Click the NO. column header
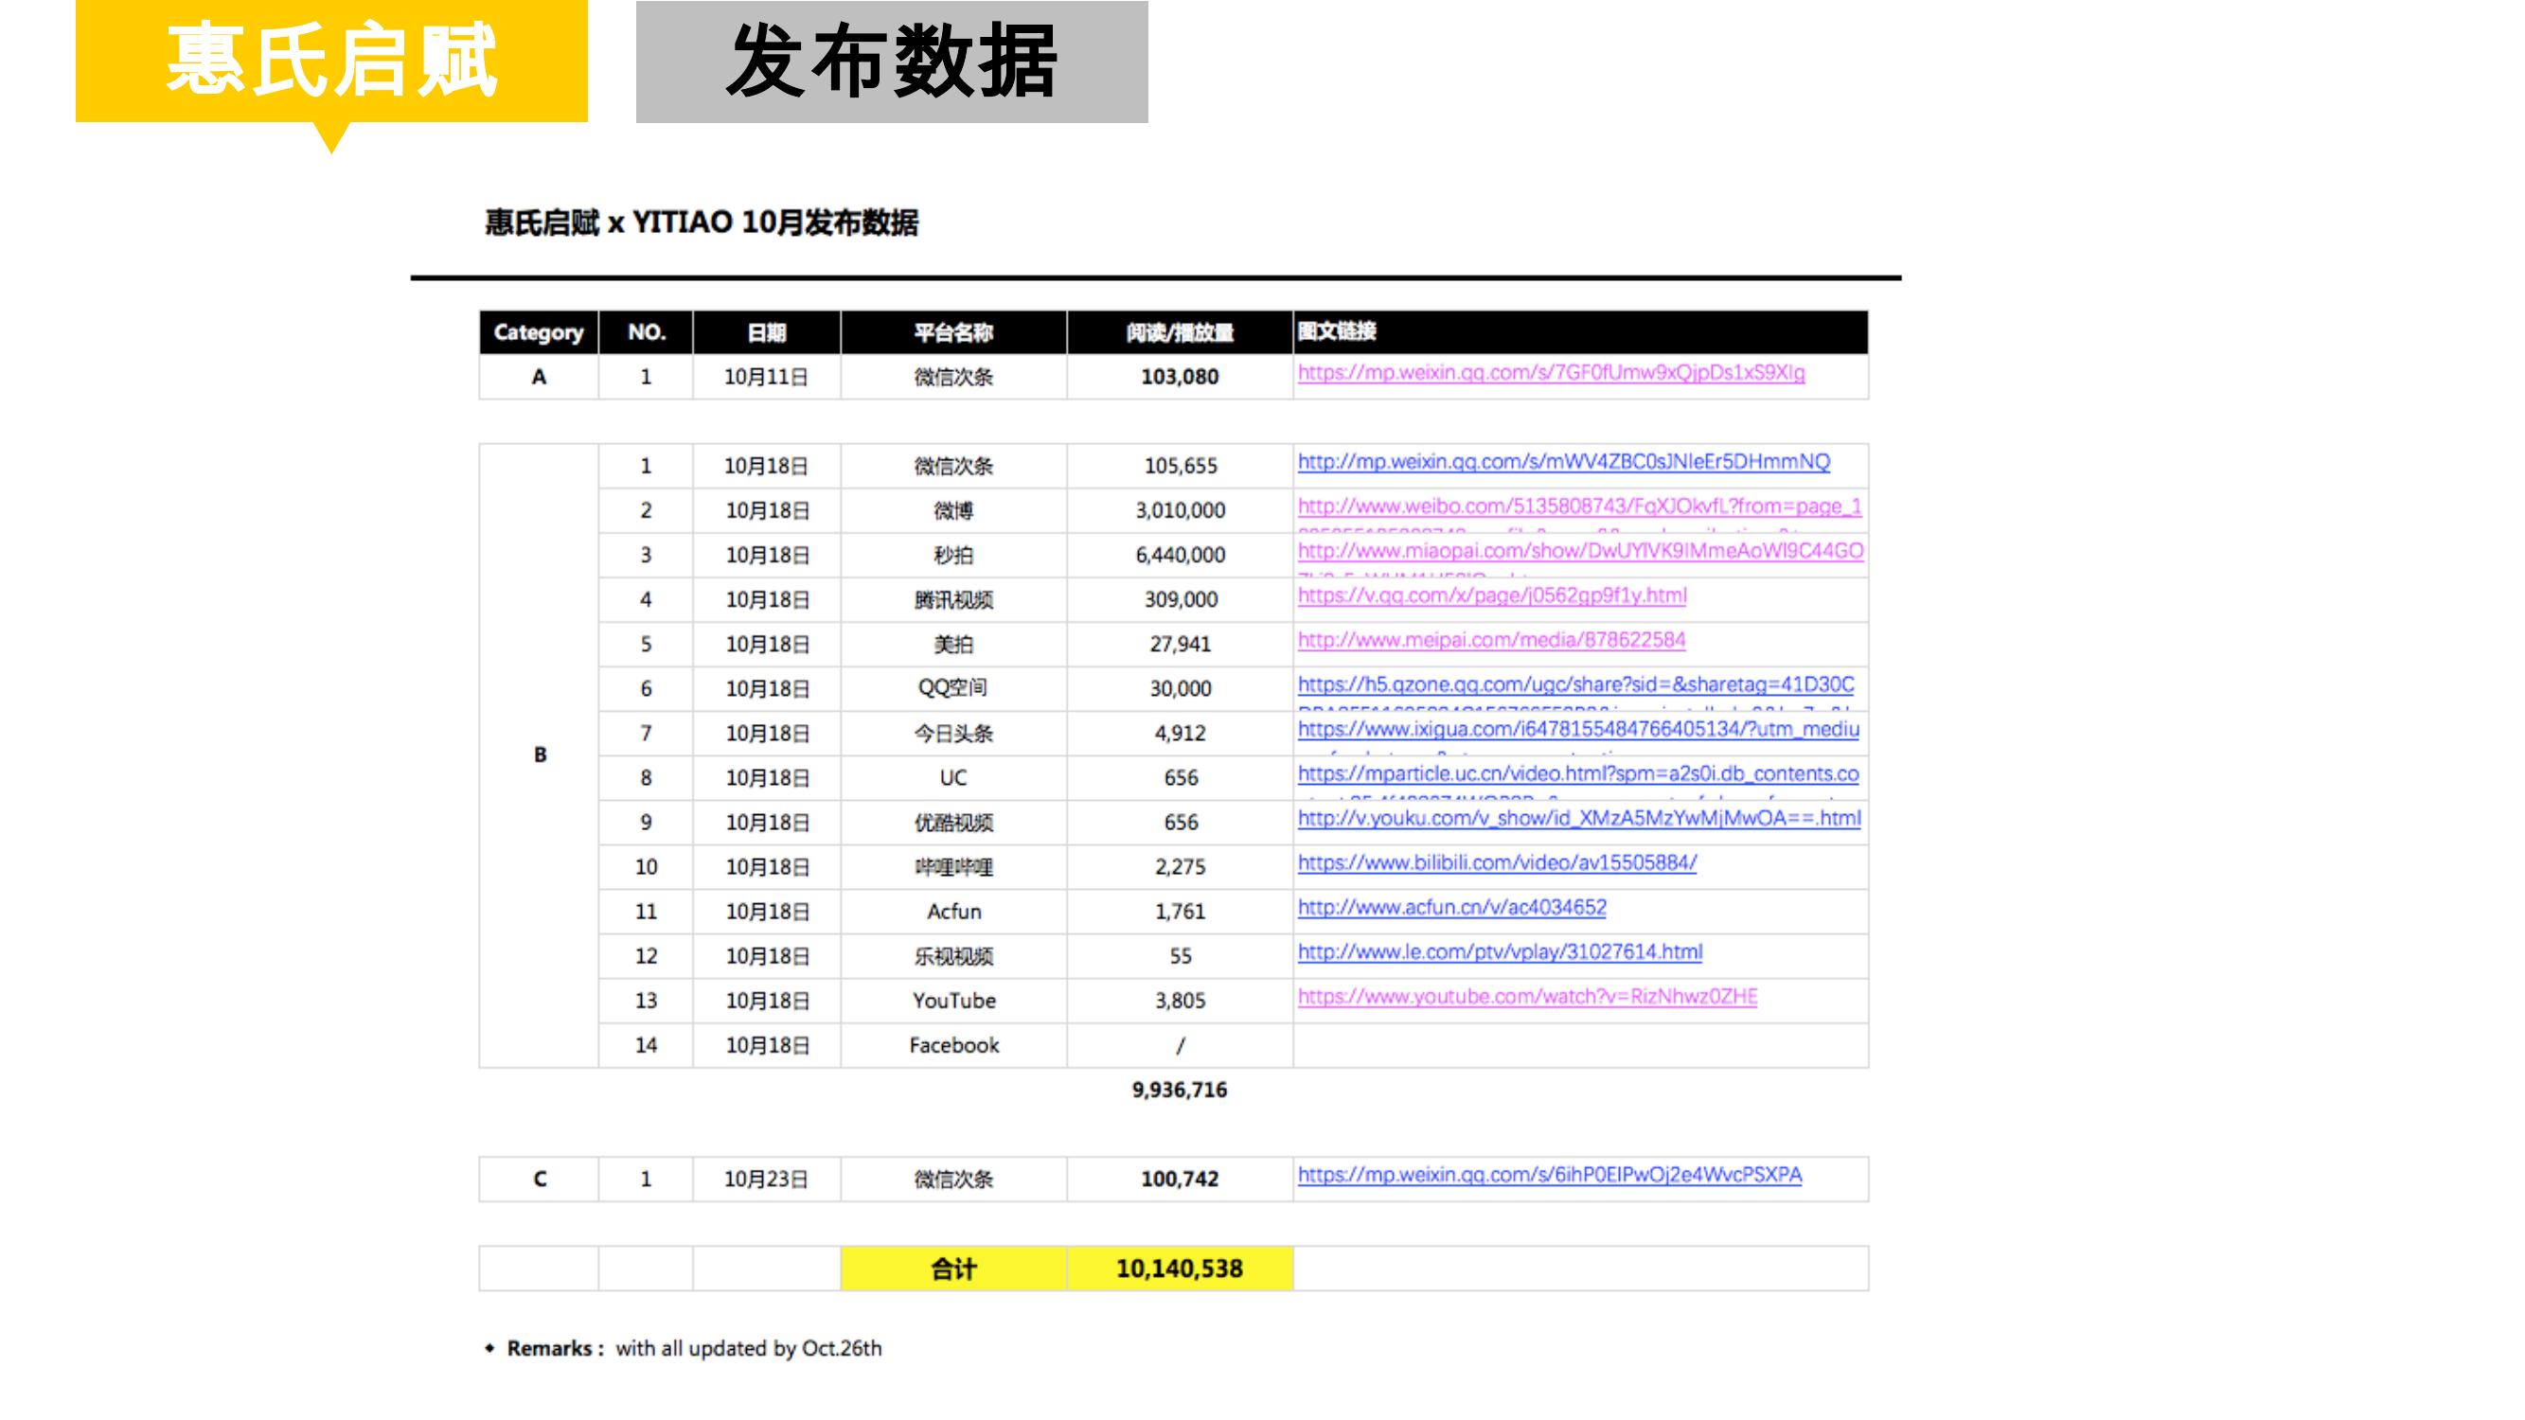The width and height of the screenshot is (2525, 1420). (646, 332)
